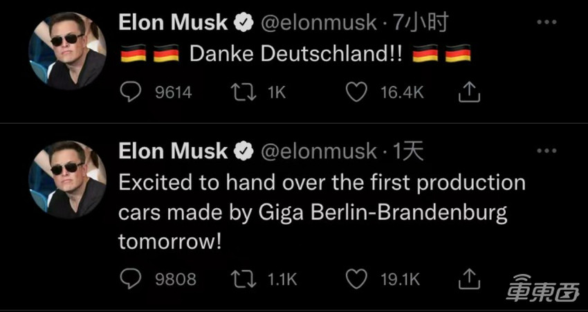588x312 pixels.
Task: Open Elon Musk avatar on first tweet
Action: click(67, 51)
